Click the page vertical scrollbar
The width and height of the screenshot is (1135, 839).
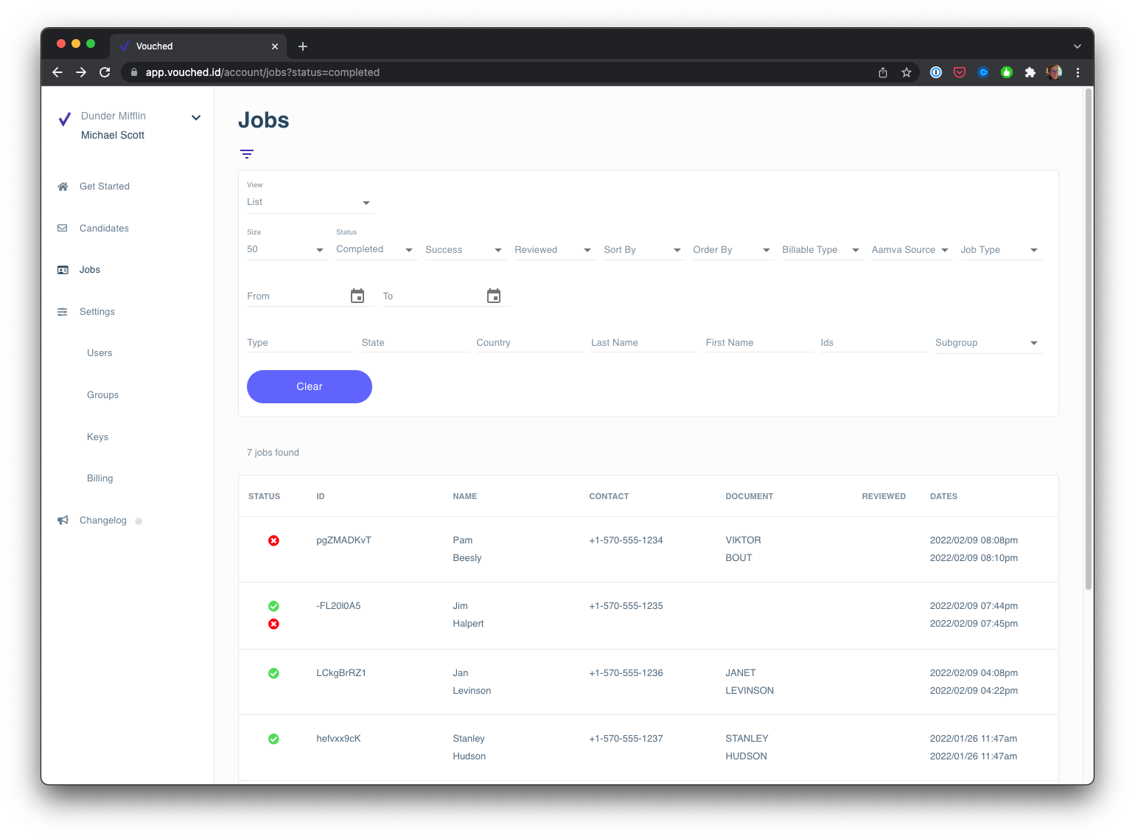(1089, 339)
